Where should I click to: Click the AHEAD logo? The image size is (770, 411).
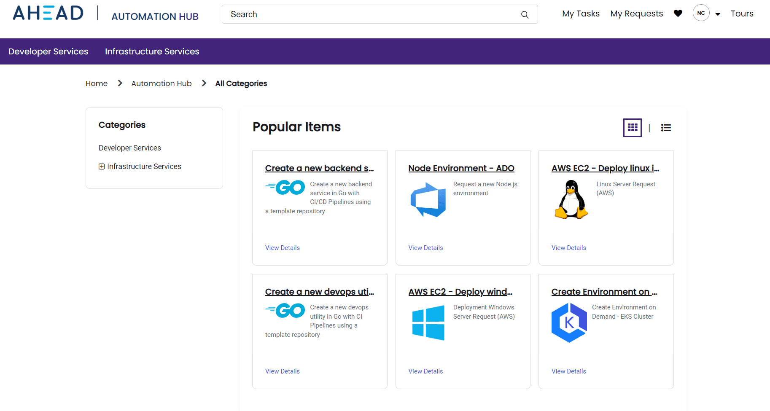point(48,13)
